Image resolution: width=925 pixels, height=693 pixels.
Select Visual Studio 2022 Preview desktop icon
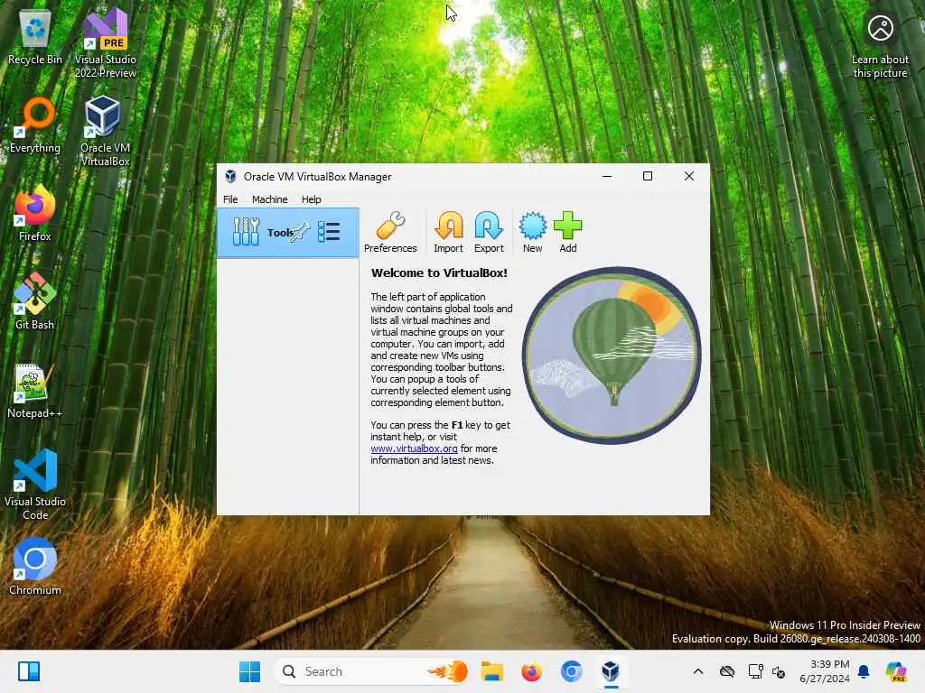click(x=106, y=44)
